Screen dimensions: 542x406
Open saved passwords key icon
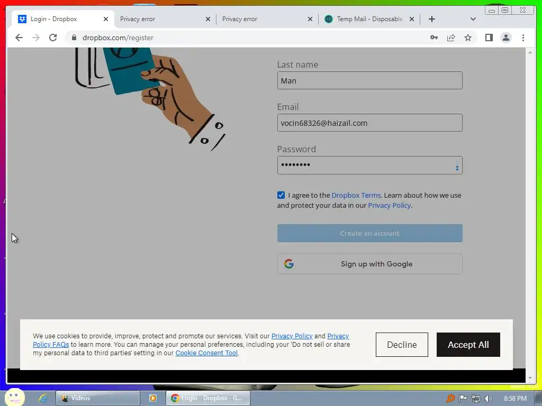point(434,38)
